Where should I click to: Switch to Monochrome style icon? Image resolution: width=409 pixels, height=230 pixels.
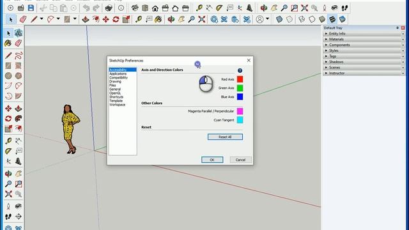pos(343,19)
